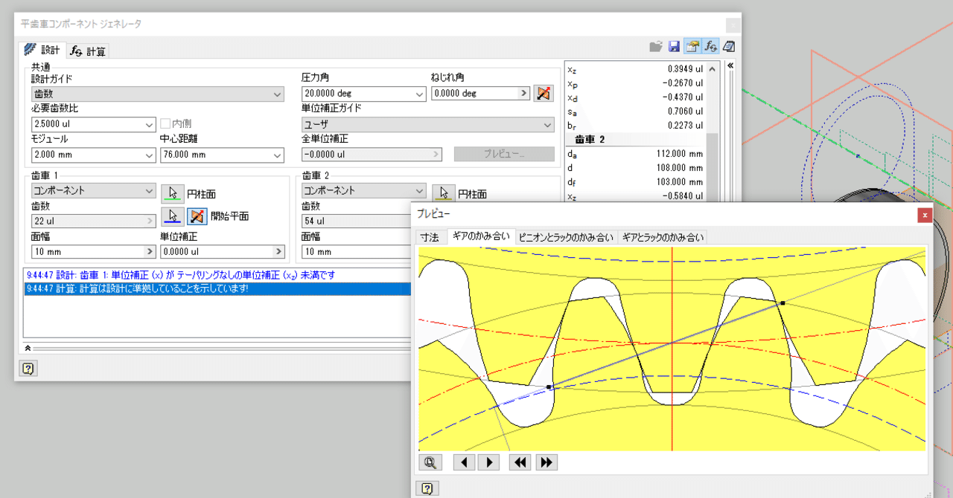The image size is (953, 498).
Task: Click the helix direction icon beside ねじれ角
Action: tap(545, 93)
